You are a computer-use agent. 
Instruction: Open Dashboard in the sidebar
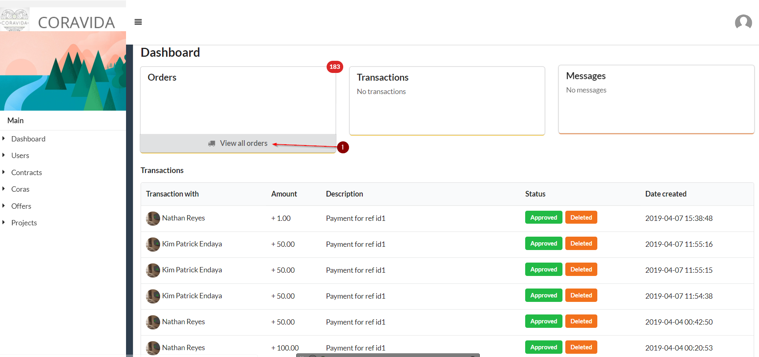click(x=28, y=139)
